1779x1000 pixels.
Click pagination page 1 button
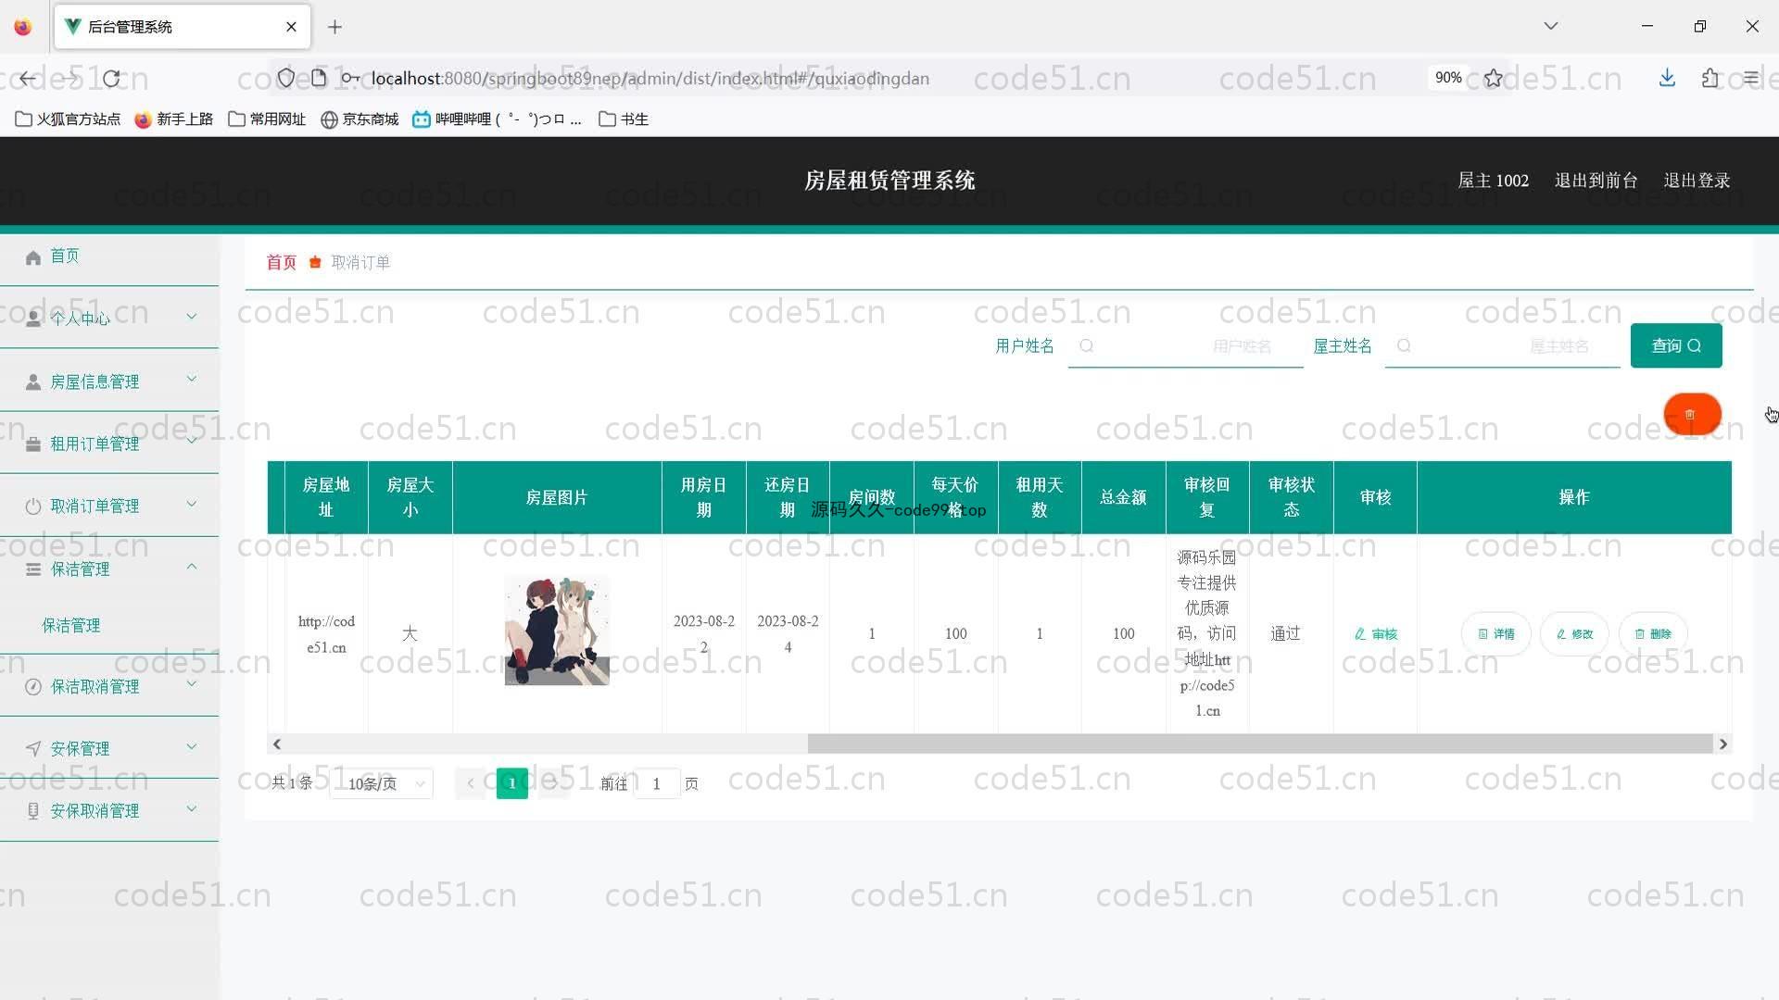pyautogui.click(x=511, y=783)
